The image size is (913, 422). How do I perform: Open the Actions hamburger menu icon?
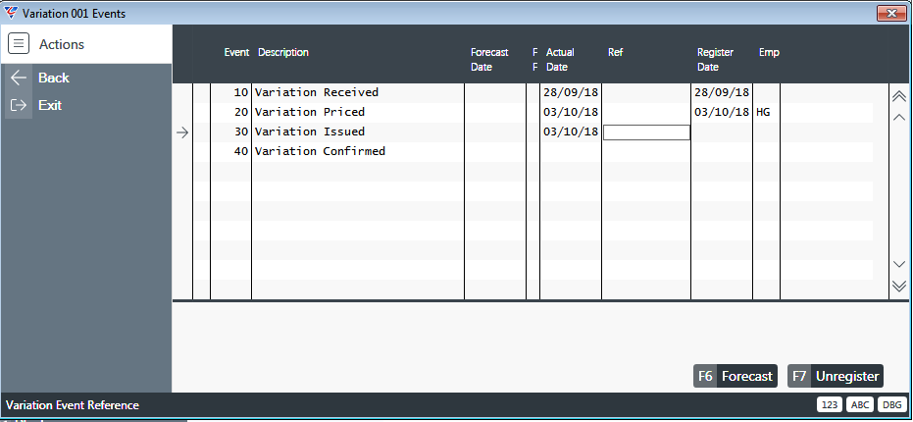coord(19,44)
